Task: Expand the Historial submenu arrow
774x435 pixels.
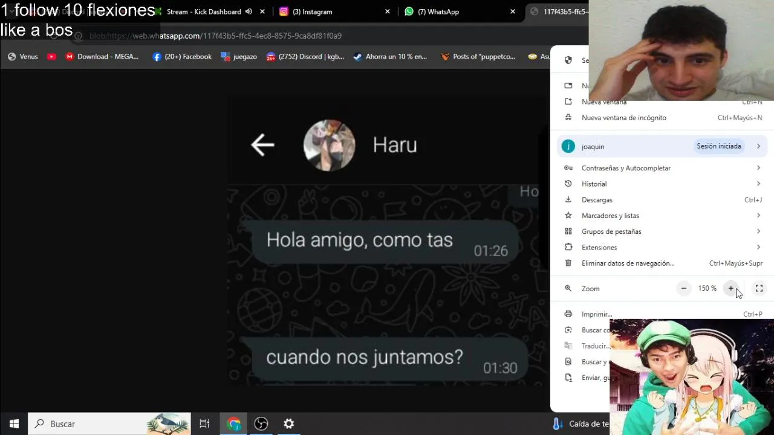Action: coord(758,184)
